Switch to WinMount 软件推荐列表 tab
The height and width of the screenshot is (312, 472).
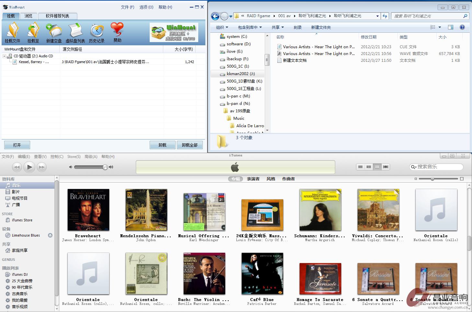(x=57, y=16)
